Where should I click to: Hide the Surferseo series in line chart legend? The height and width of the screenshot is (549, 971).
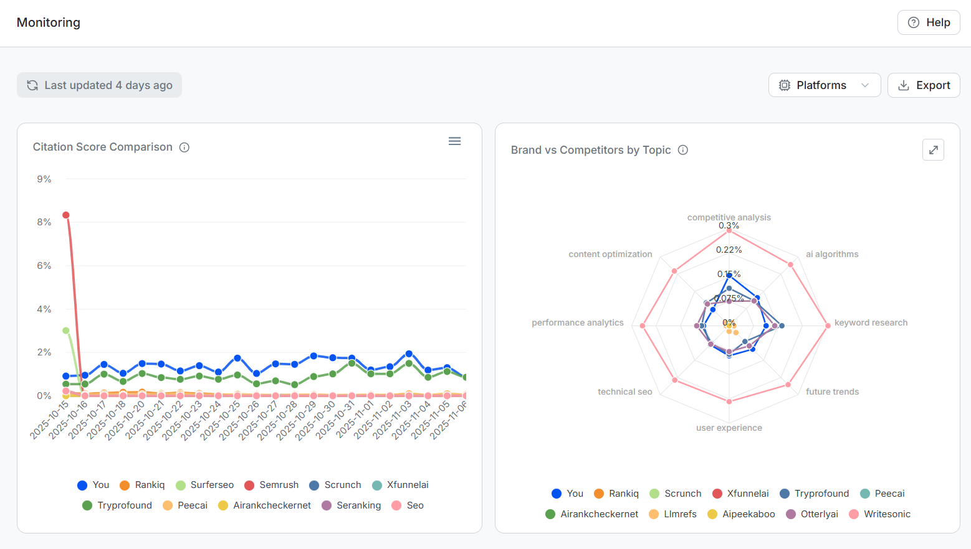pos(204,485)
